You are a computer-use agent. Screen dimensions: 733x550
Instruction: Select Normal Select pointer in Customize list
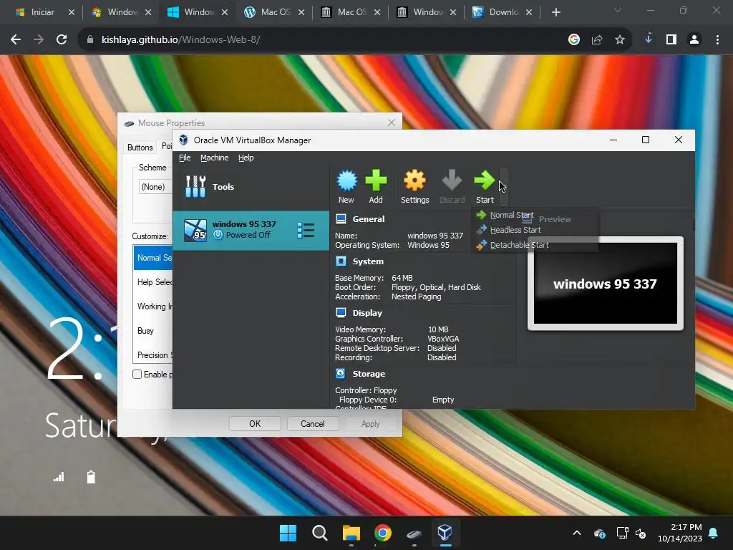[153, 258]
